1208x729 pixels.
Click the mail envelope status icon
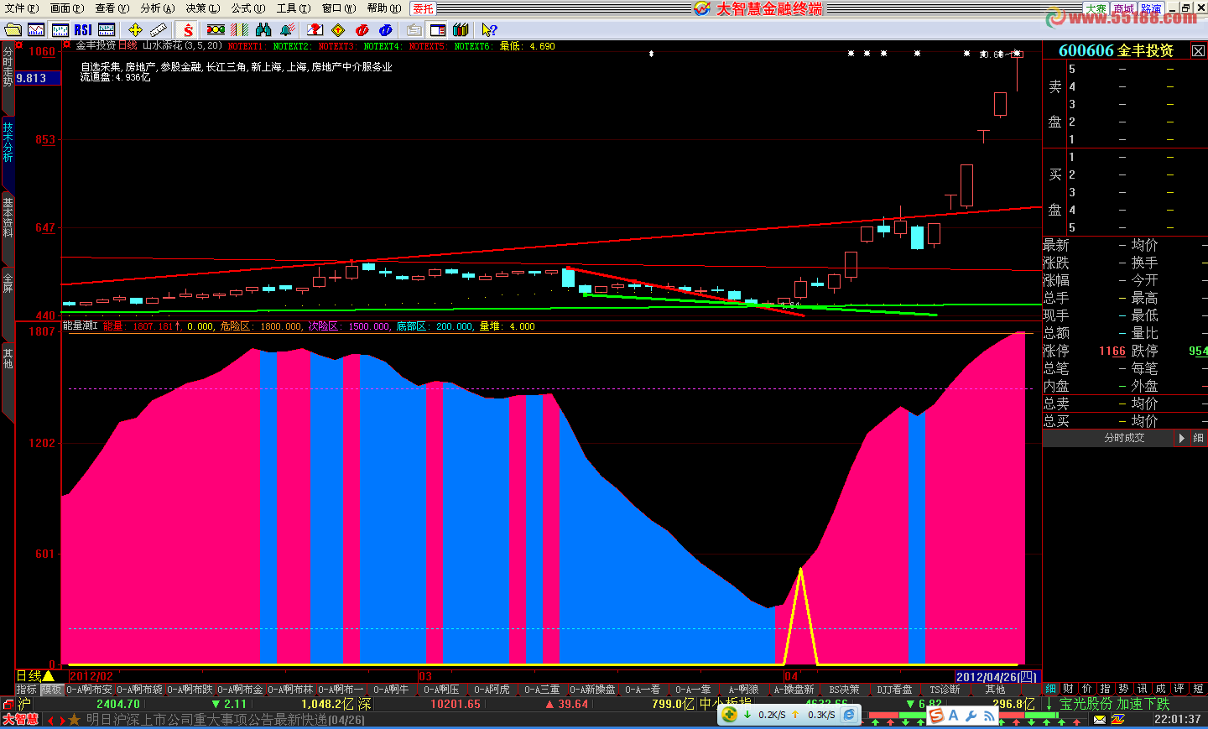1099,720
